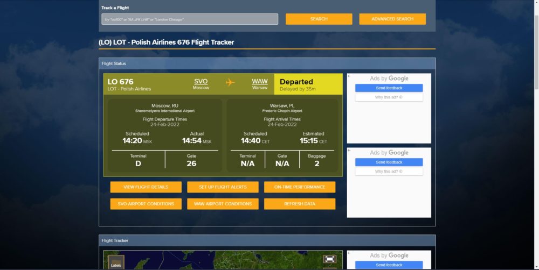Click SET UP FLIGHT ALERTS button

pyautogui.click(x=223, y=187)
